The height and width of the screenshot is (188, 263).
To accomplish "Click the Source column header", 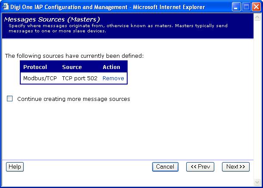I will pos(72,67).
